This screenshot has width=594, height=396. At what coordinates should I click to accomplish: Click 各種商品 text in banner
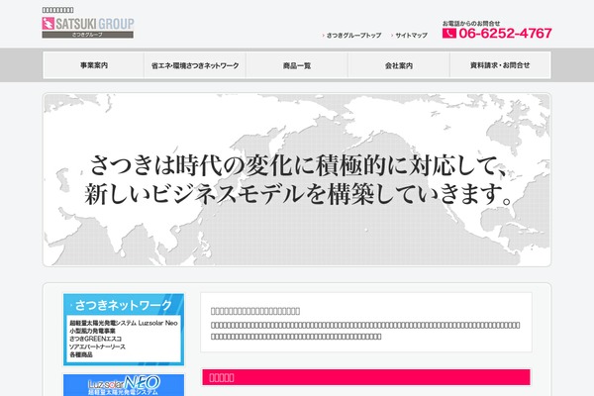click(x=81, y=354)
